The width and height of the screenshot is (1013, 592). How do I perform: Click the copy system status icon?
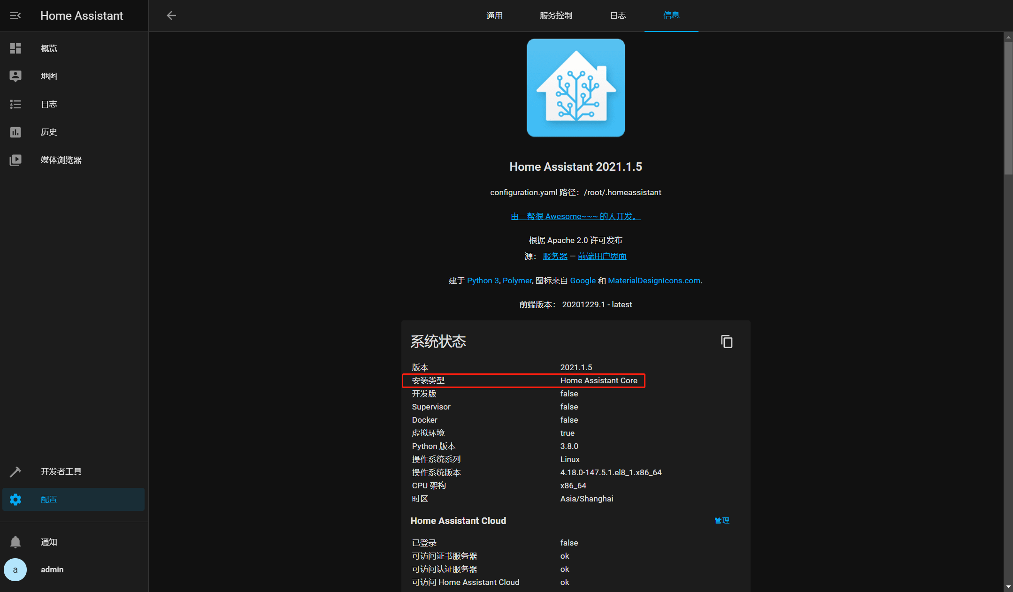pyautogui.click(x=726, y=342)
